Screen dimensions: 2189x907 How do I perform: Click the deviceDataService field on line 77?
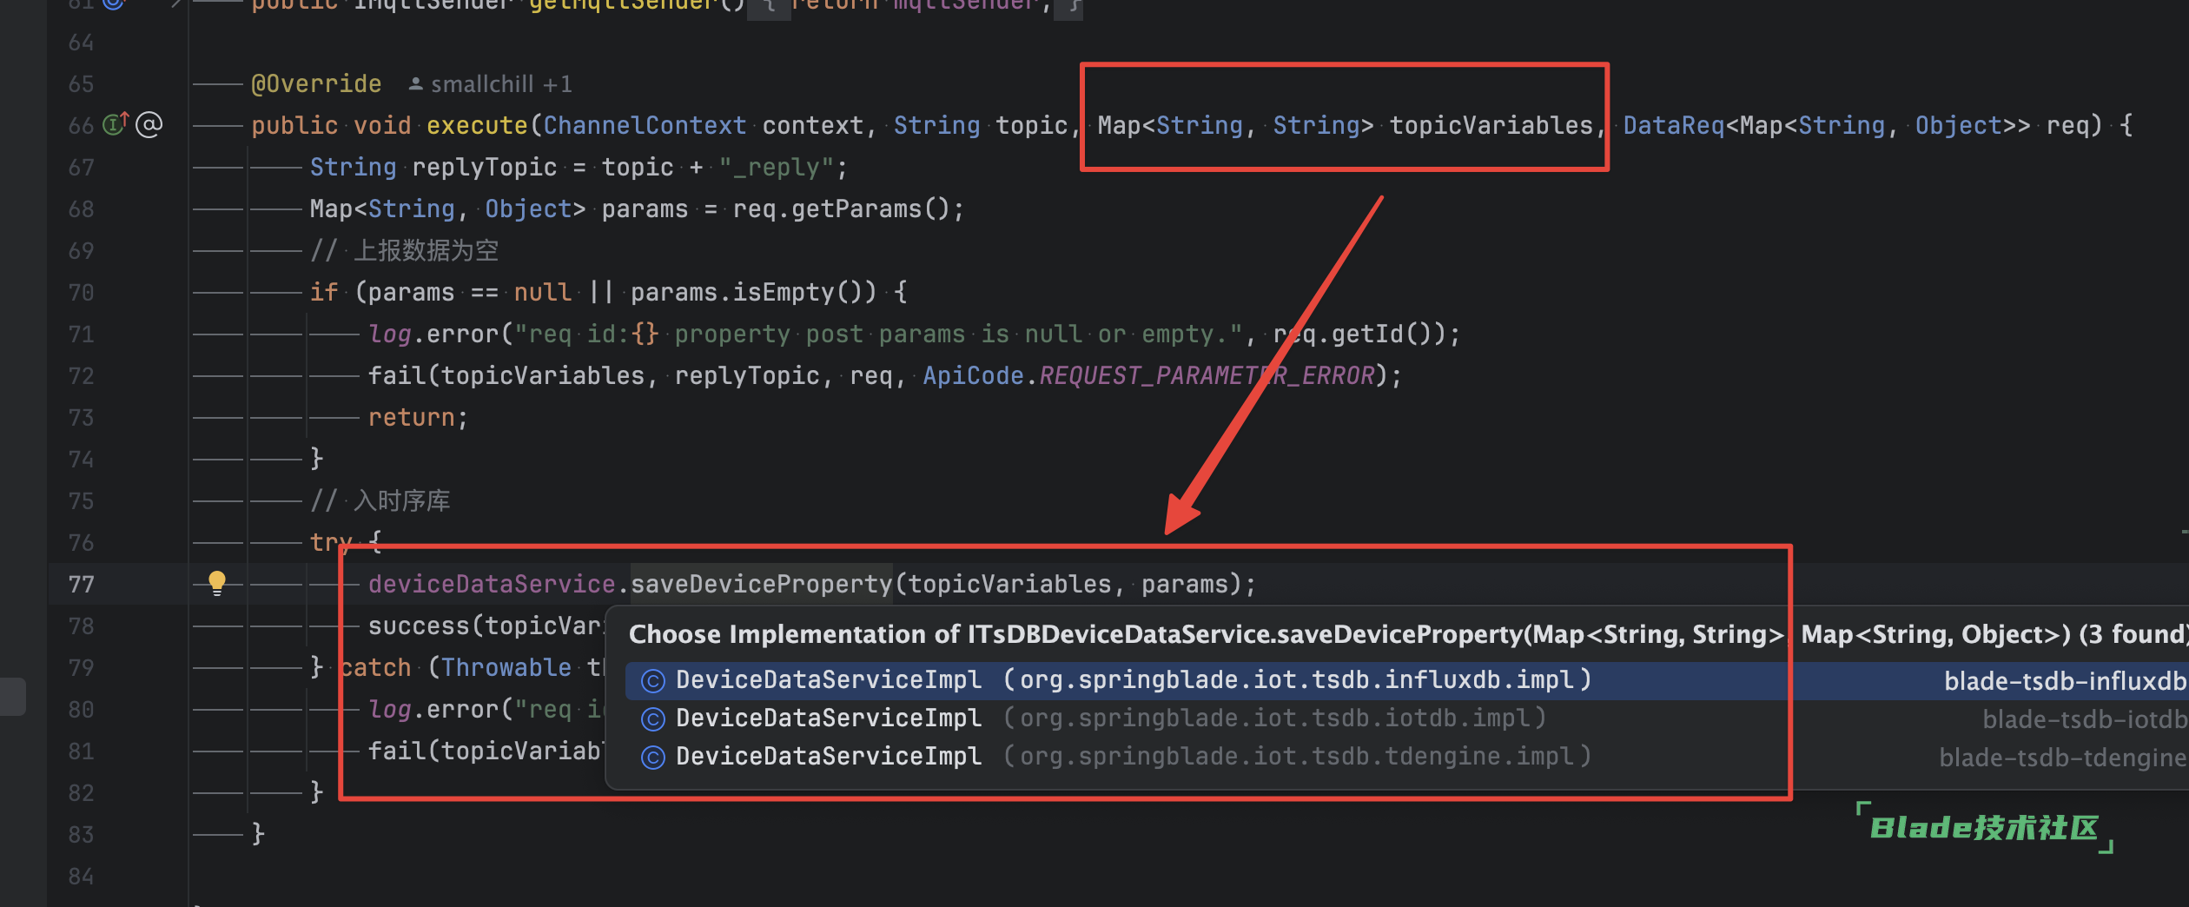pos(492,584)
